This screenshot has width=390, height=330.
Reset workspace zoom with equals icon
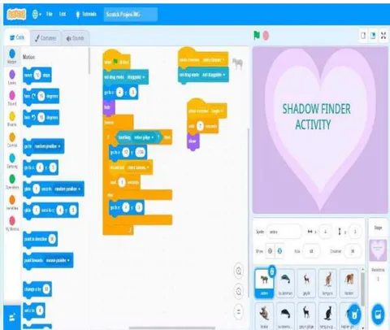[x=239, y=312]
